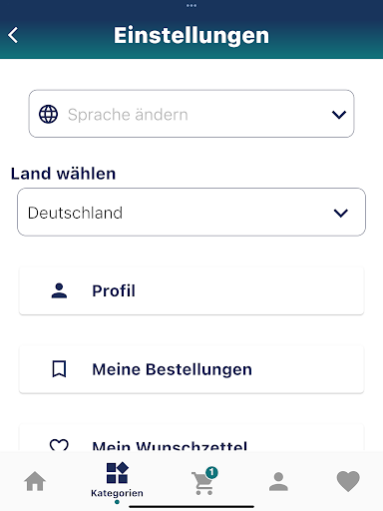Open the Profil menu entry

[x=191, y=290]
